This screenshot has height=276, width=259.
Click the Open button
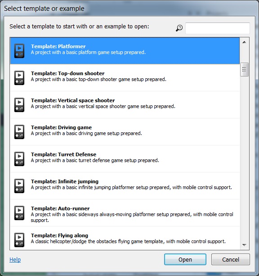pos(185,259)
